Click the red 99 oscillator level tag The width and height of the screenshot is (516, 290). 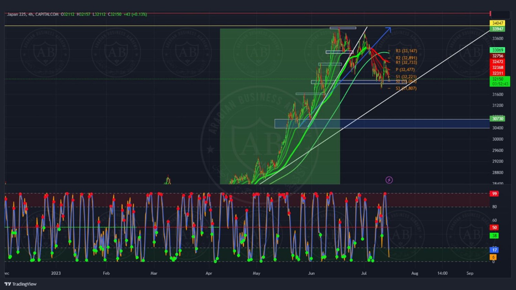pyautogui.click(x=494, y=194)
